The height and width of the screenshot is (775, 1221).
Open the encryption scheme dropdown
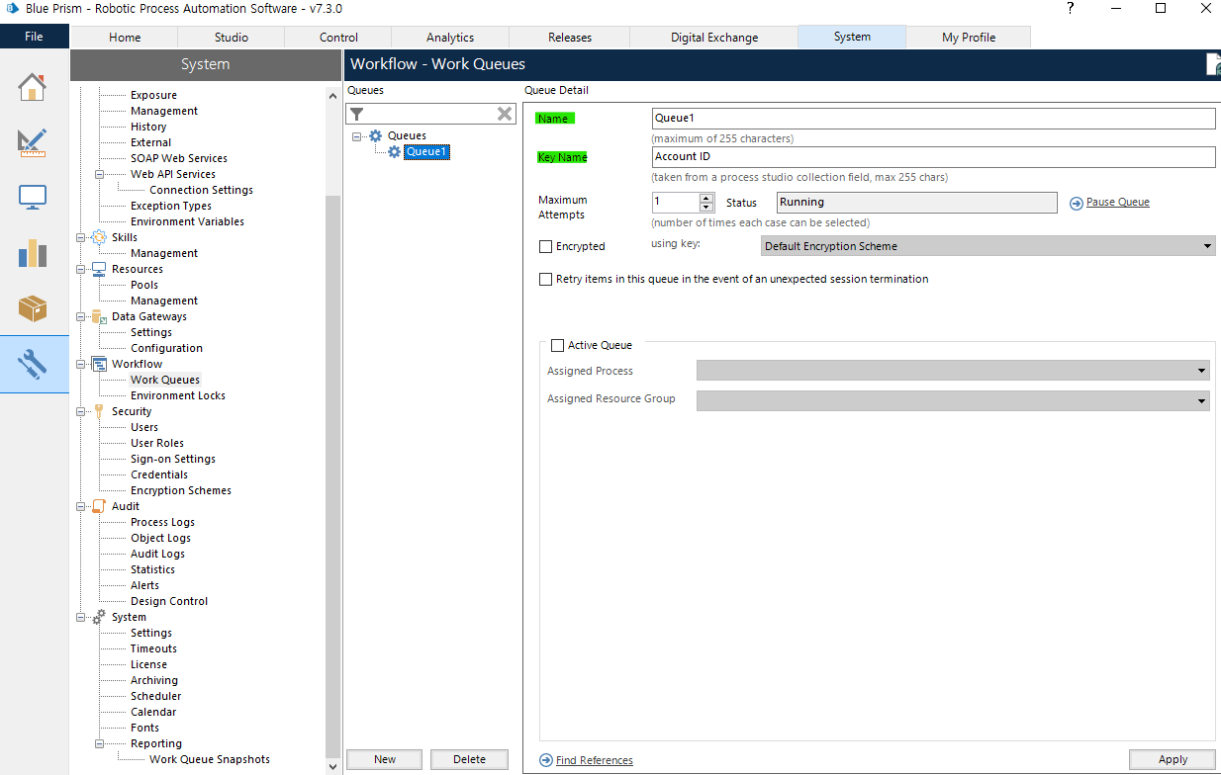pyautogui.click(x=1207, y=246)
